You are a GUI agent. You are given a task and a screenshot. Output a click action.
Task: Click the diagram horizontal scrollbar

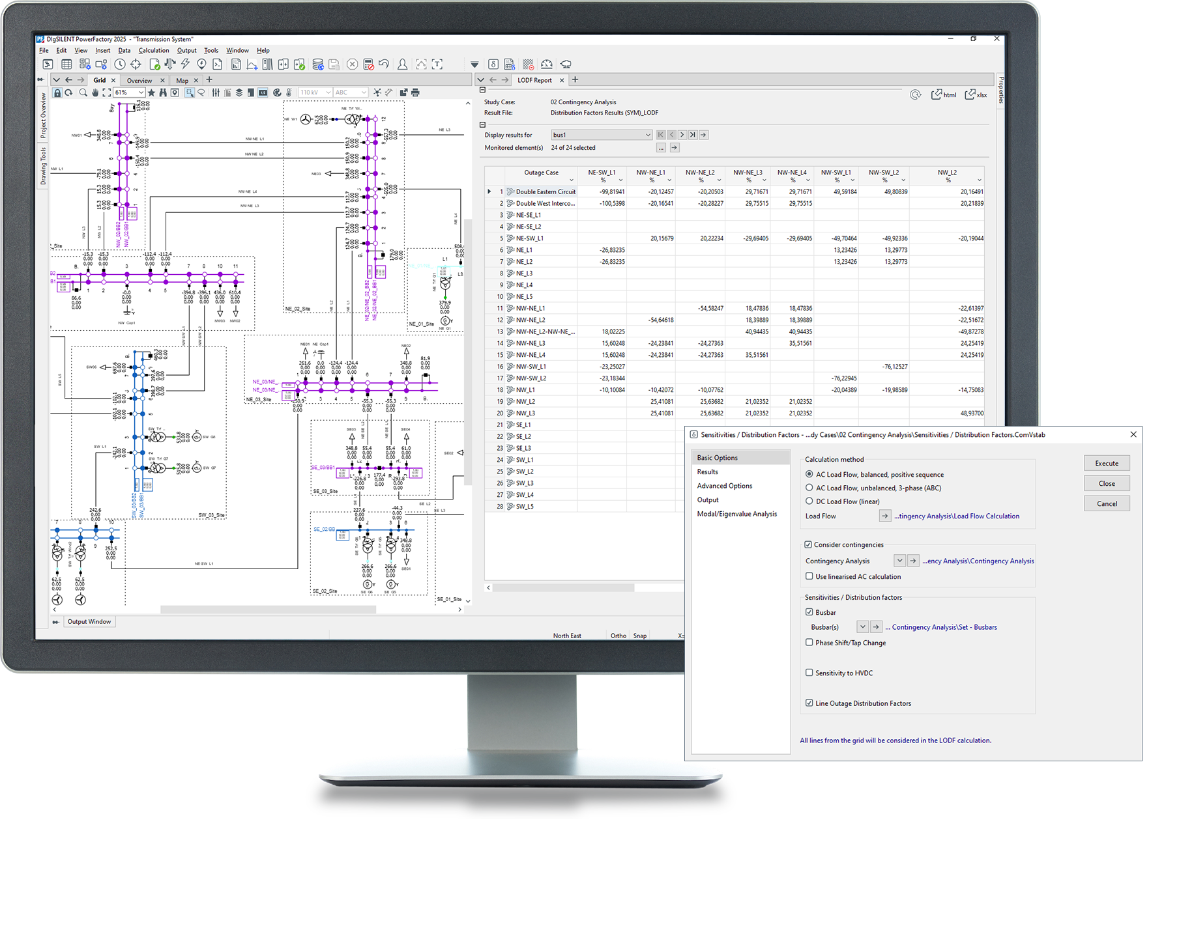[x=268, y=610]
